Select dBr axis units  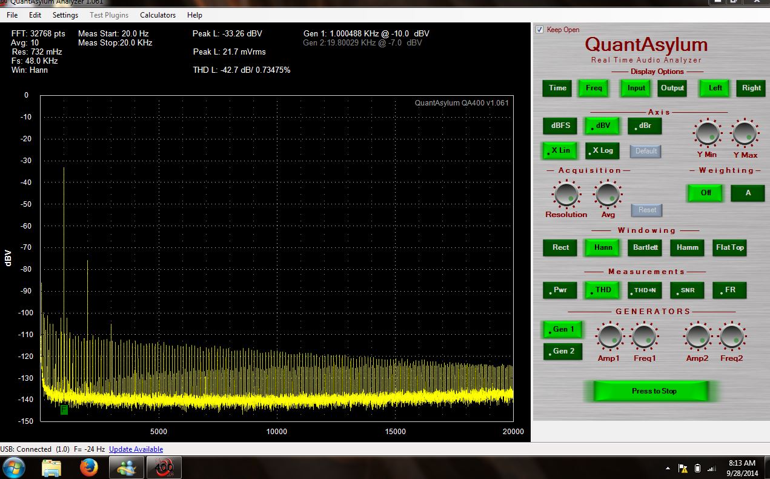point(645,126)
